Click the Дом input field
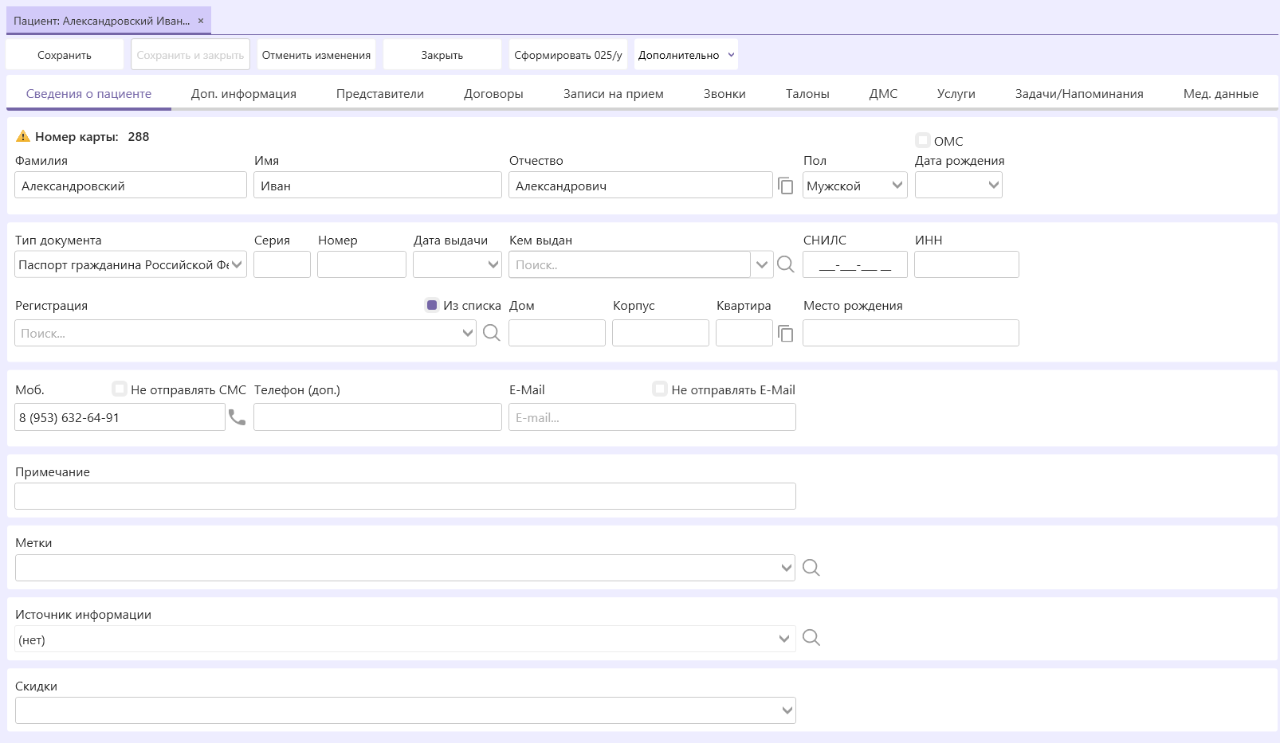The height and width of the screenshot is (743, 1280). point(557,333)
